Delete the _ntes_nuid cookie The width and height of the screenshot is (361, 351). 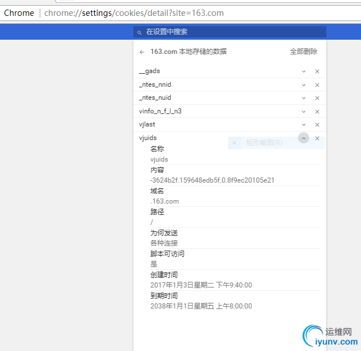click(317, 98)
